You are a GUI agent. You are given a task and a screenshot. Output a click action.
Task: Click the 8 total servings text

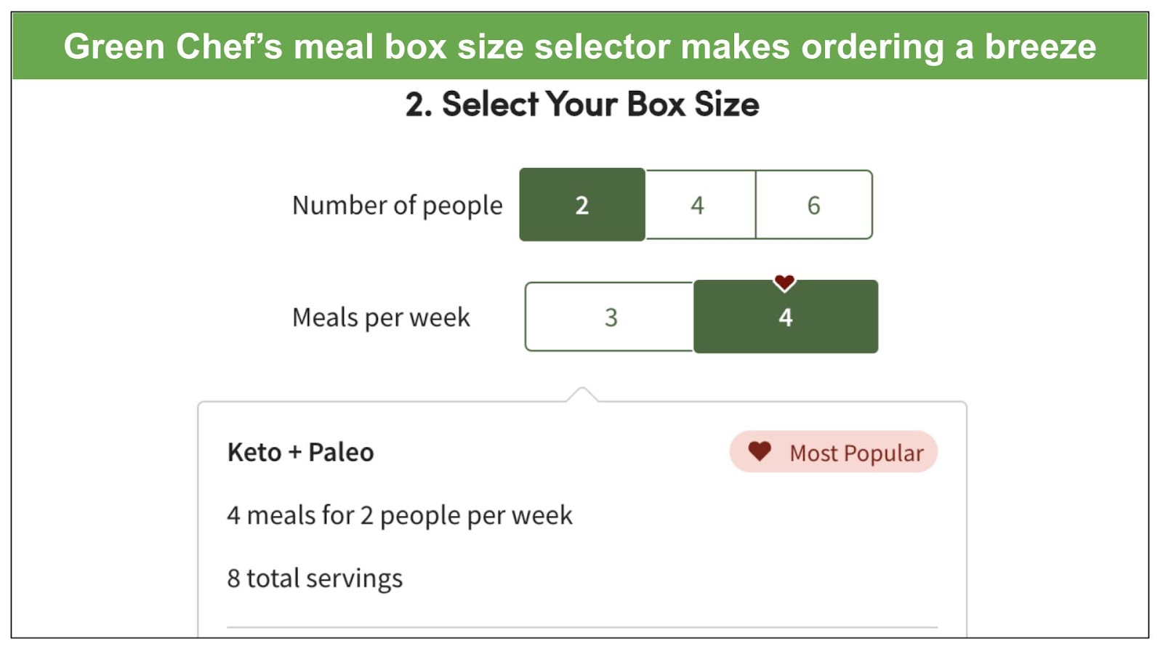pos(315,578)
